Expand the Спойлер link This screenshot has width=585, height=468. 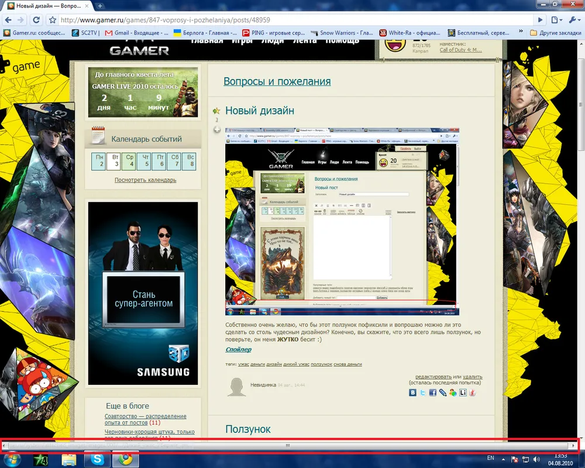click(x=238, y=349)
